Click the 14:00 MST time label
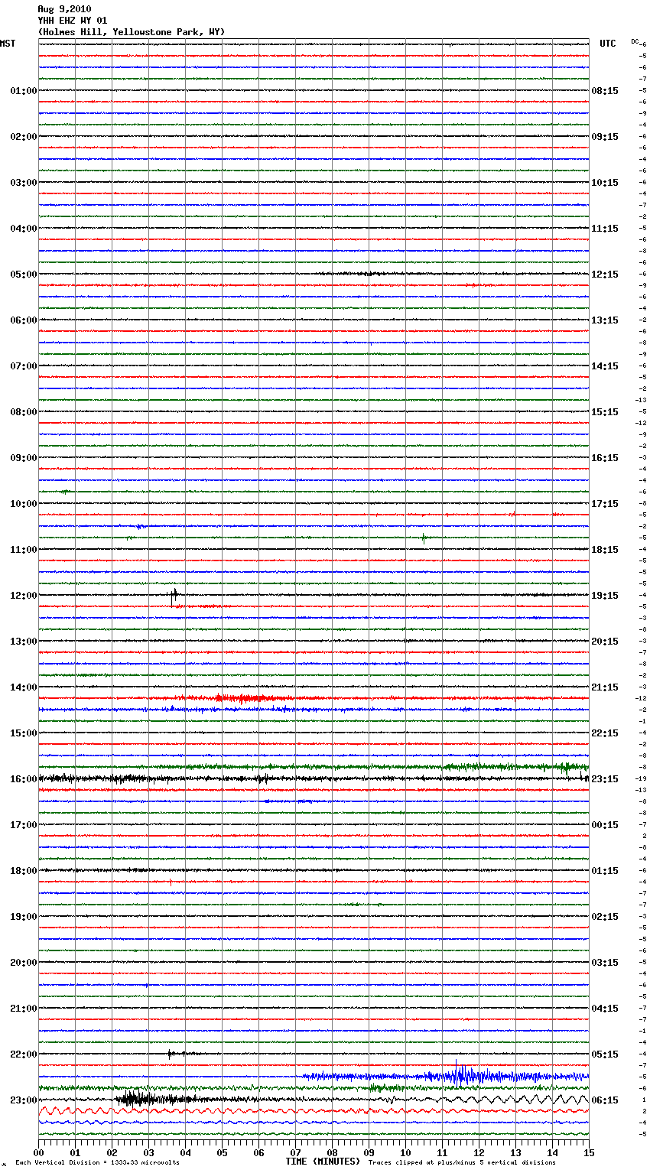This screenshot has width=650, height=1173. (23, 687)
